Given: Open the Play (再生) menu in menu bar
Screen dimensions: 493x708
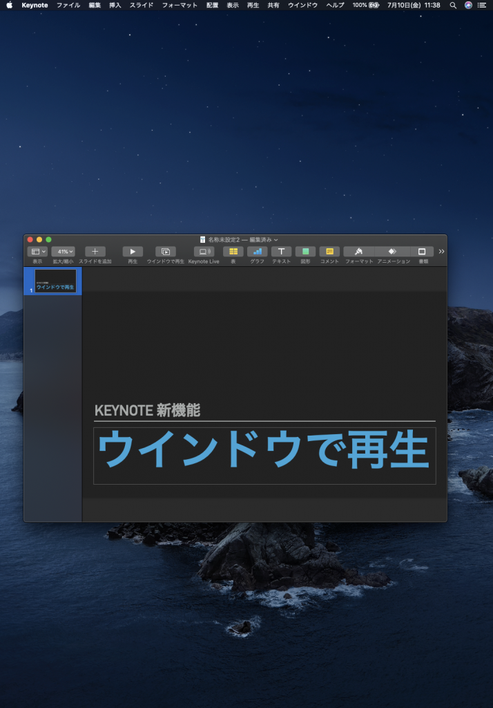Looking at the screenshot, I should pos(253,5).
